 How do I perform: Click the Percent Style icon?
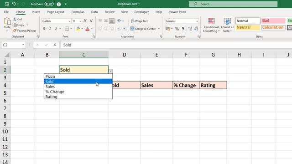tap(177, 29)
